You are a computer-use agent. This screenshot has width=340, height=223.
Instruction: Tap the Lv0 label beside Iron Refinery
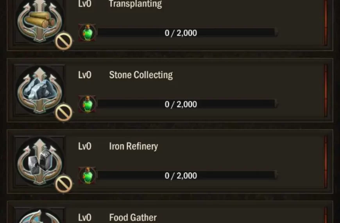[85, 146]
